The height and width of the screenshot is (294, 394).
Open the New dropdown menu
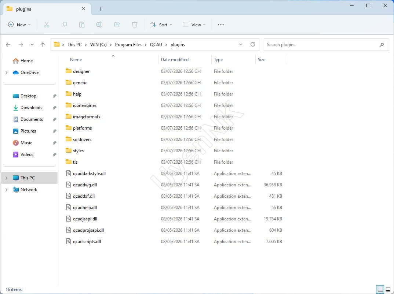click(x=19, y=25)
